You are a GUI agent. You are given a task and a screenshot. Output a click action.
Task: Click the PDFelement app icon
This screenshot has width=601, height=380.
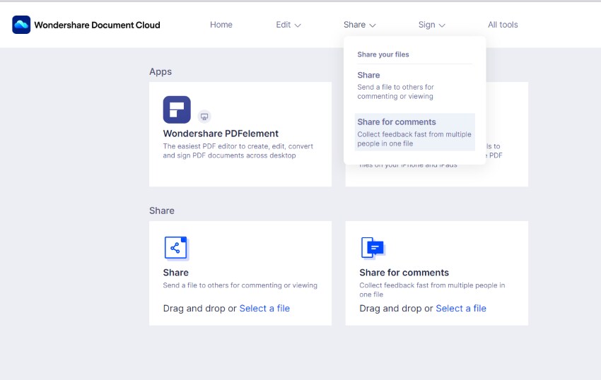tap(177, 109)
